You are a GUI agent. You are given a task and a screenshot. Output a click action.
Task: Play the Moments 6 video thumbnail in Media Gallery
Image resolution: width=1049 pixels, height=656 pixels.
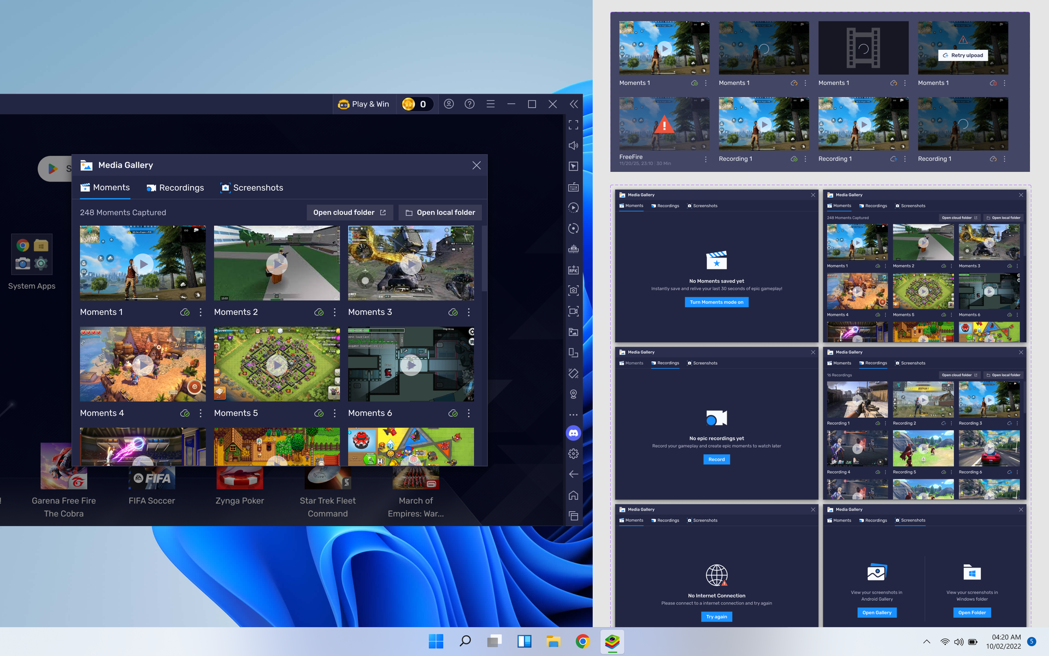(x=411, y=365)
